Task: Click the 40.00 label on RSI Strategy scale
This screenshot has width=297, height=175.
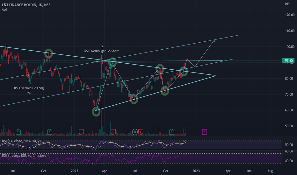Action: click(289, 161)
